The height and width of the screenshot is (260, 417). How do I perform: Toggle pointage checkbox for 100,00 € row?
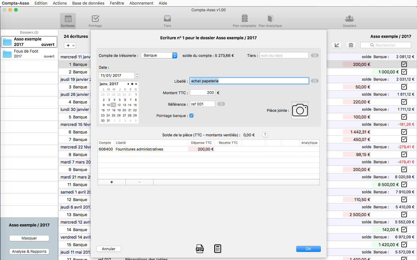click(x=404, y=117)
